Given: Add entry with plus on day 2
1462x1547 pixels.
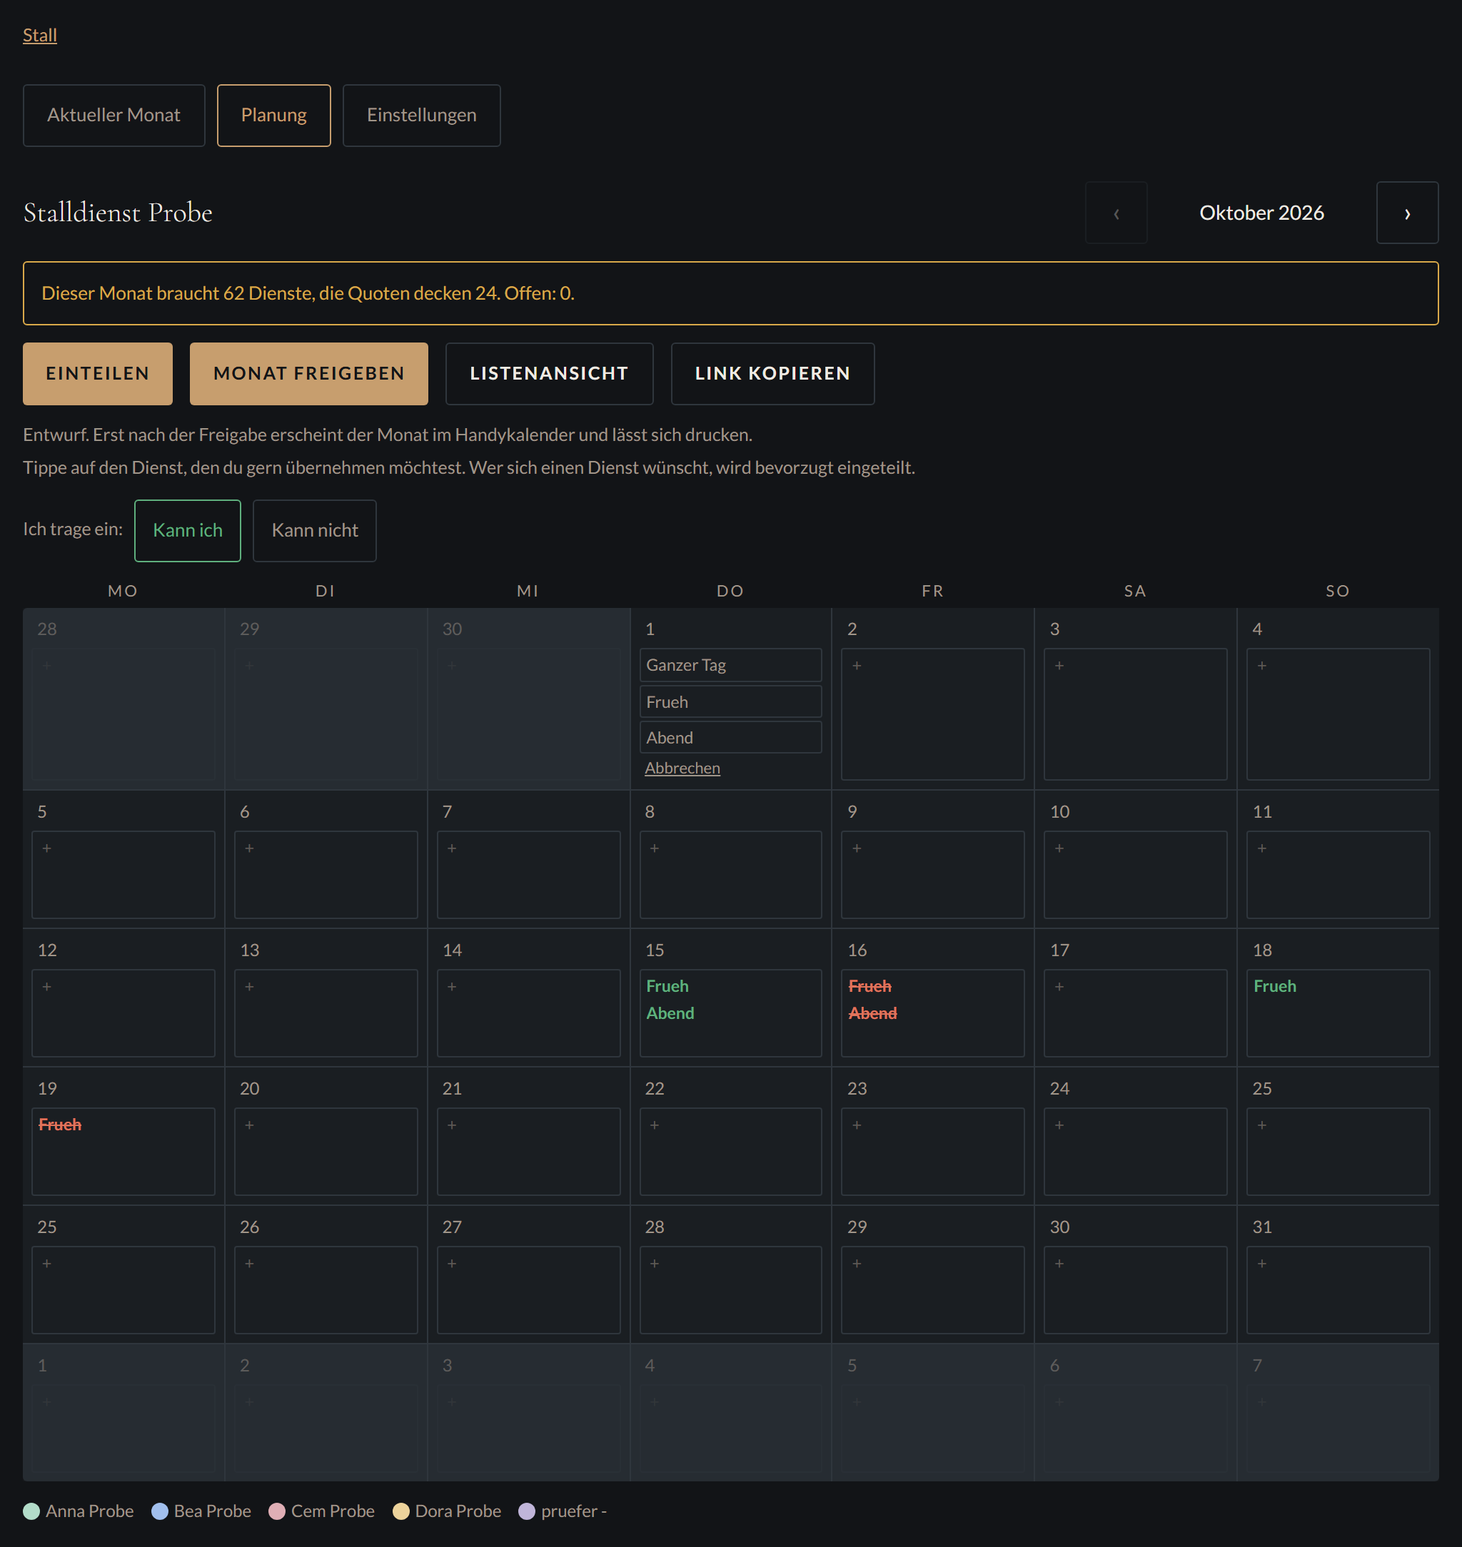Looking at the screenshot, I should click(933, 714).
